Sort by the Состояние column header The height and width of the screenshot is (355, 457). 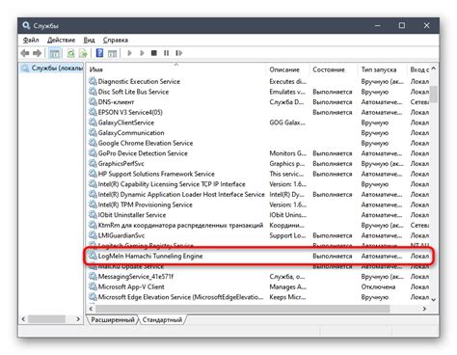[334, 69]
